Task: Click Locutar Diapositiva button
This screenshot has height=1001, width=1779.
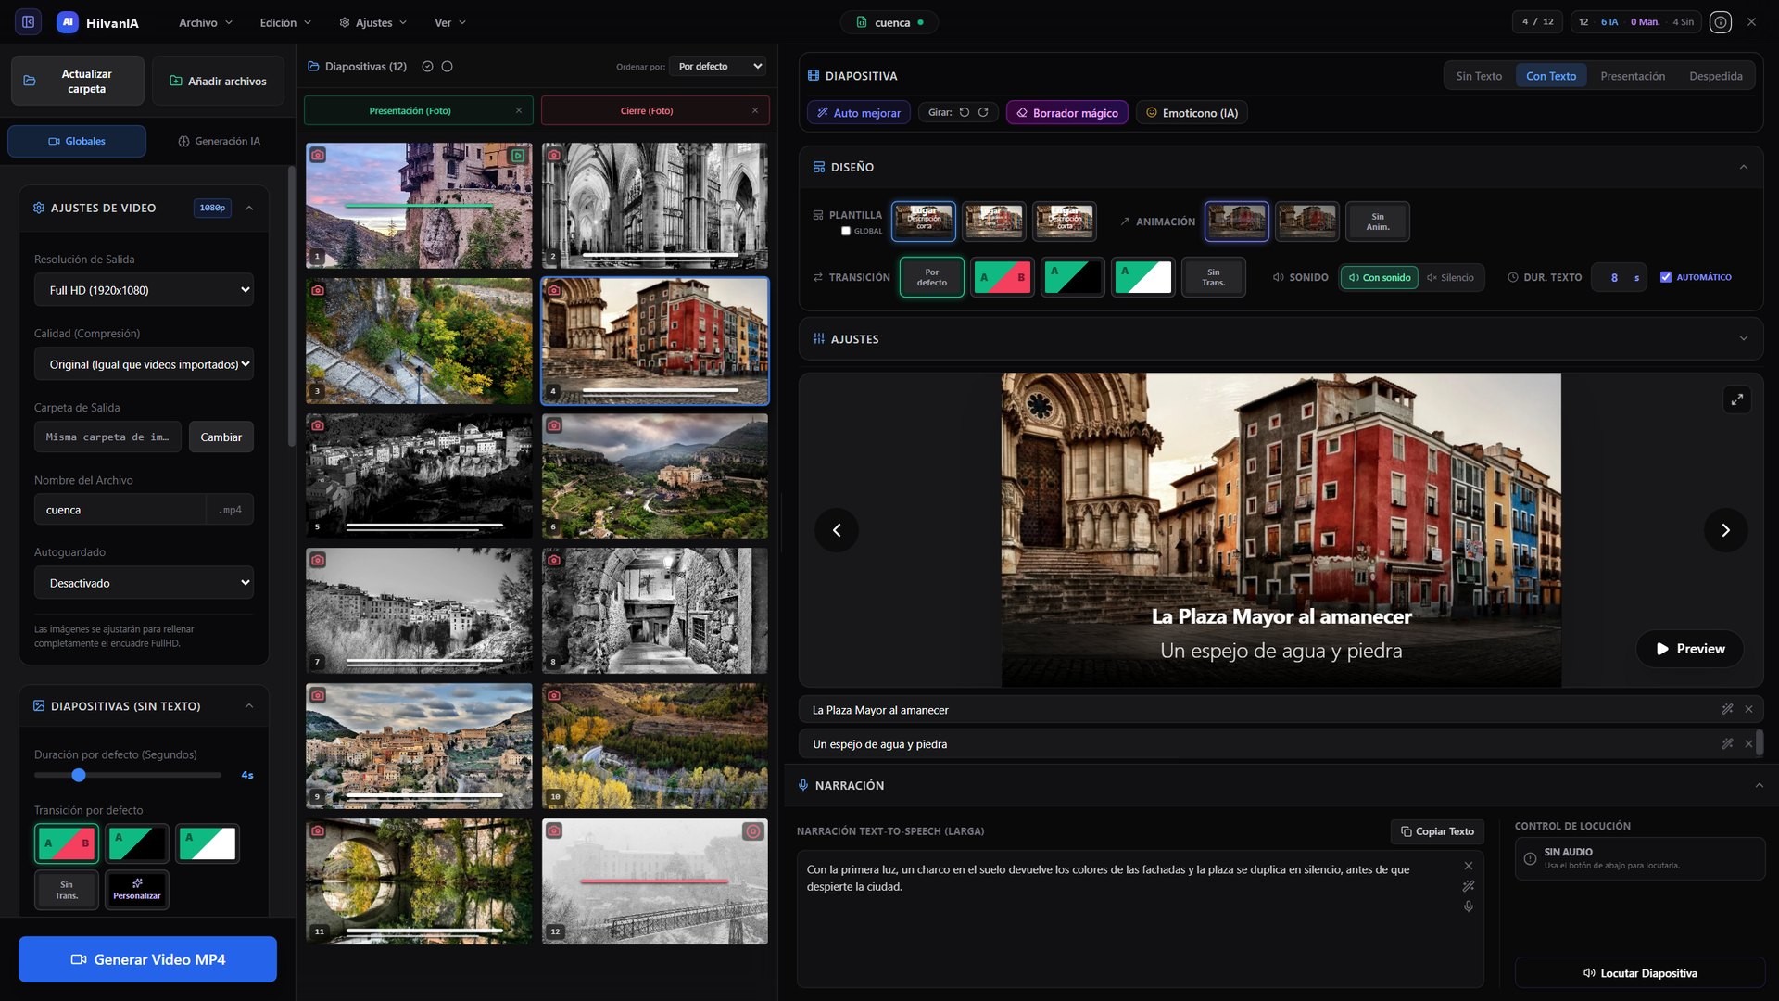Action: click(x=1640, y=973)
